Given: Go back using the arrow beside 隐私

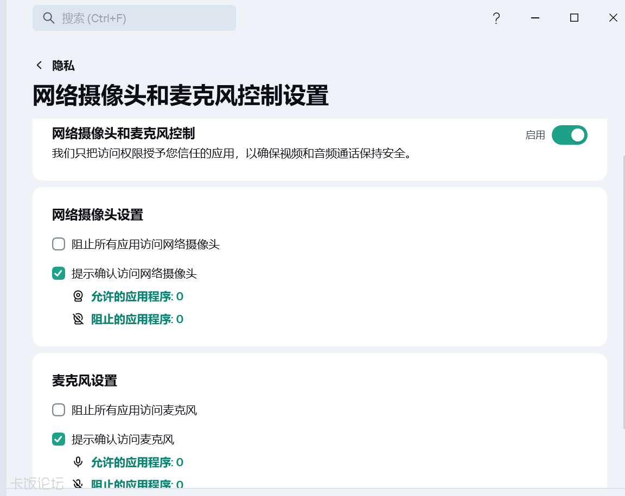Looking at the screenshot, I should tap(39, 66).
